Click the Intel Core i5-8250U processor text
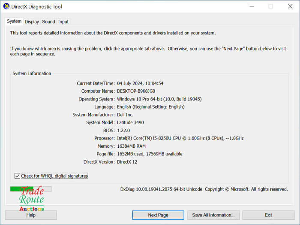The image size is (300, 225). pyautogui.click(x=180, y=138)
